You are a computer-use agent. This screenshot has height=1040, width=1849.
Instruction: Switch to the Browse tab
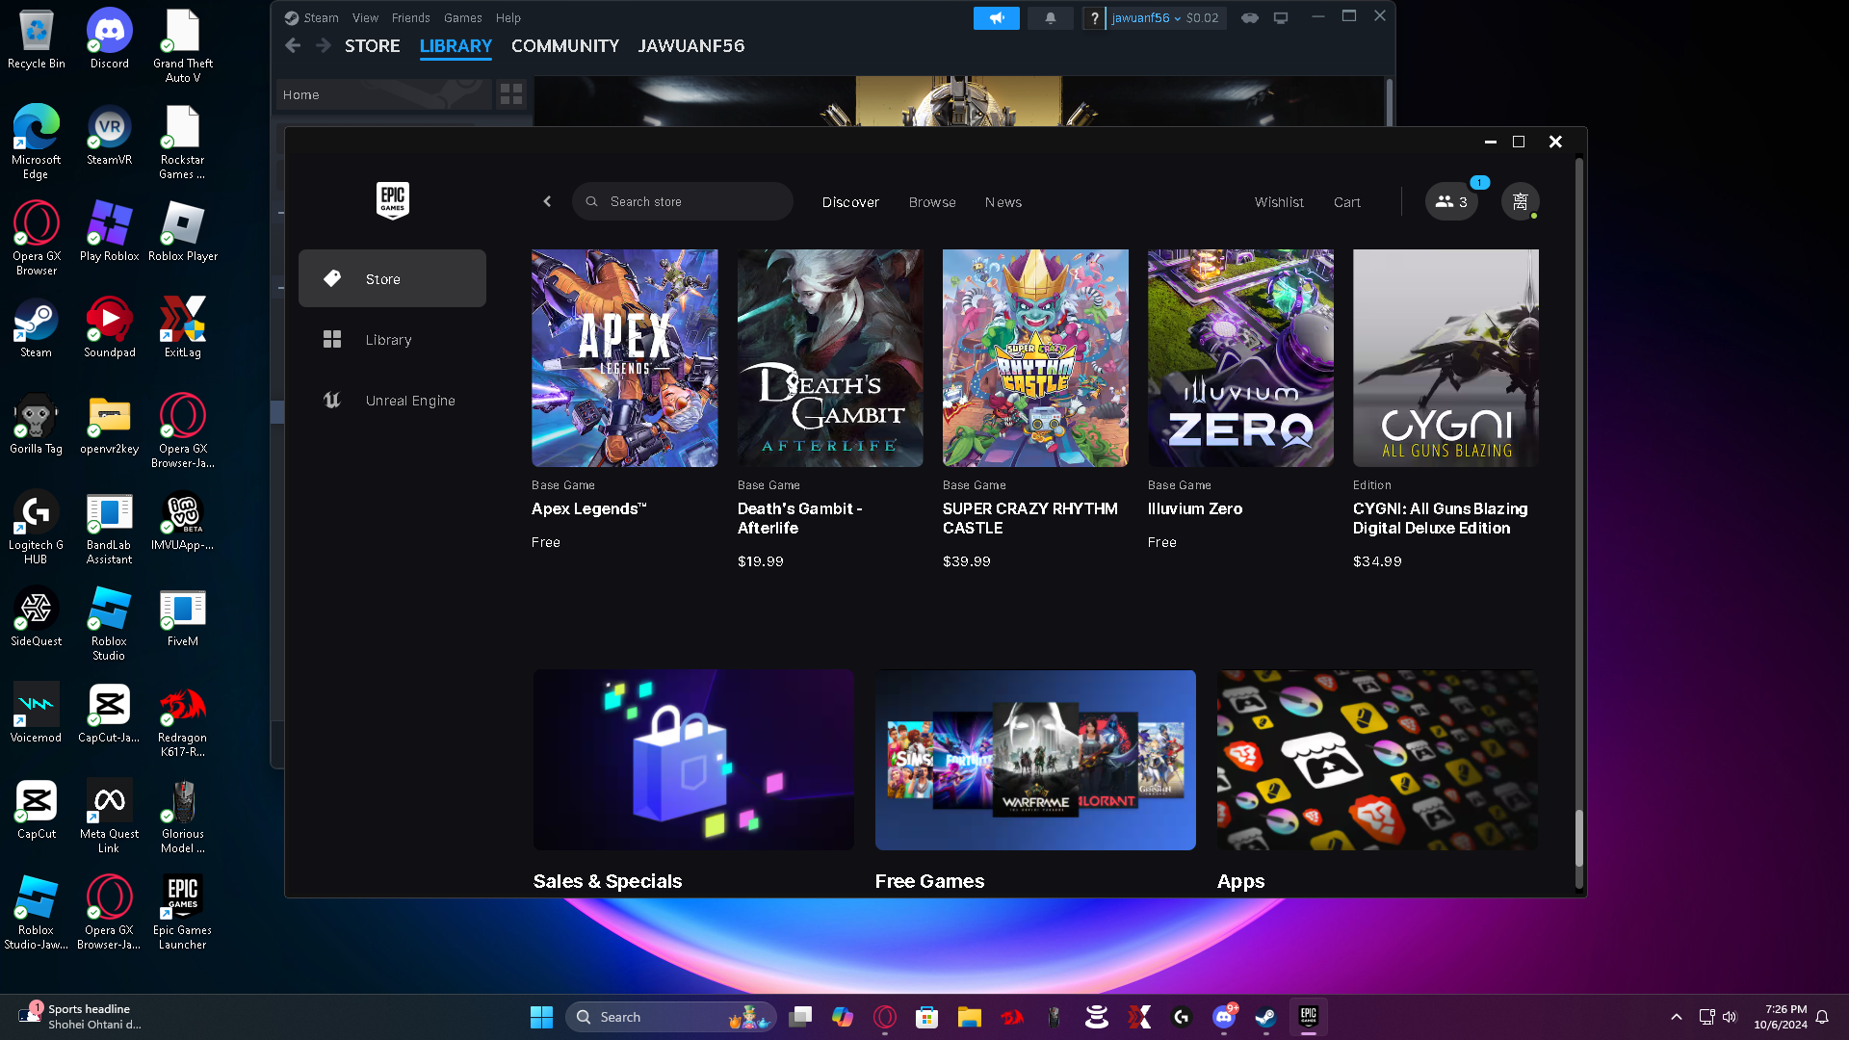click(x=931, y=202)
